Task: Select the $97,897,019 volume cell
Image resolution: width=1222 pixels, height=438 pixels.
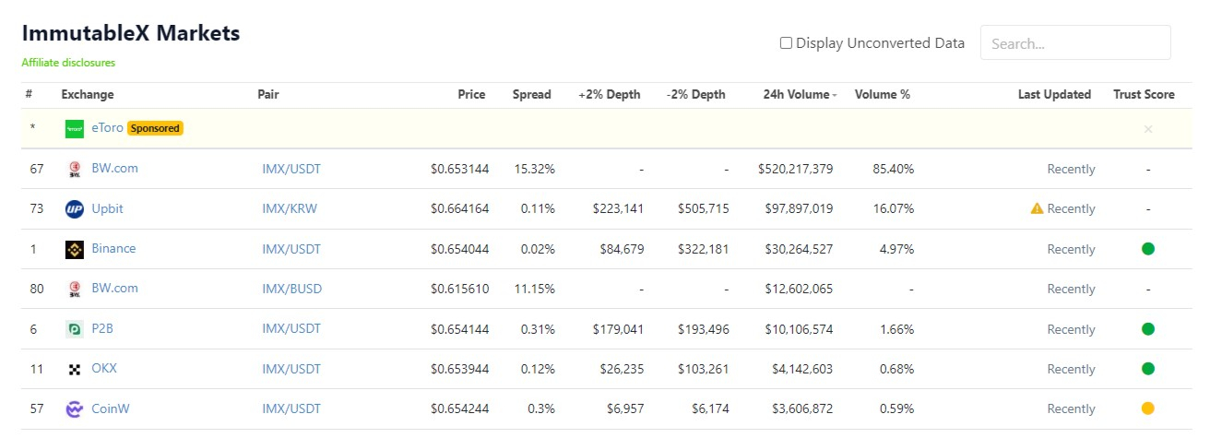Action: pyautogui.click(x=799, y=208)
